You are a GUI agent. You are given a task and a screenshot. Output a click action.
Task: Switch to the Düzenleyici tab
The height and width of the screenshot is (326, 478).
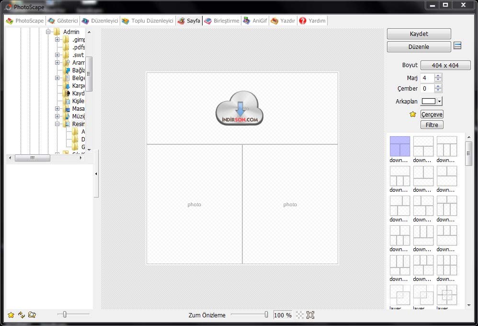tap(100, 21)
